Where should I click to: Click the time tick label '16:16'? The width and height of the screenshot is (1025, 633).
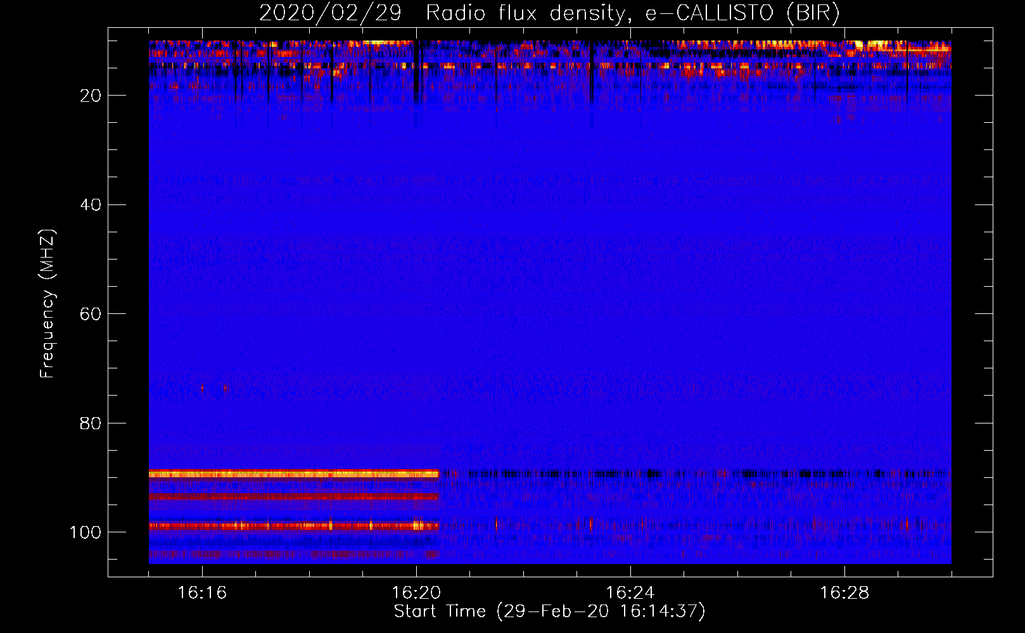(x=202, y=593)
